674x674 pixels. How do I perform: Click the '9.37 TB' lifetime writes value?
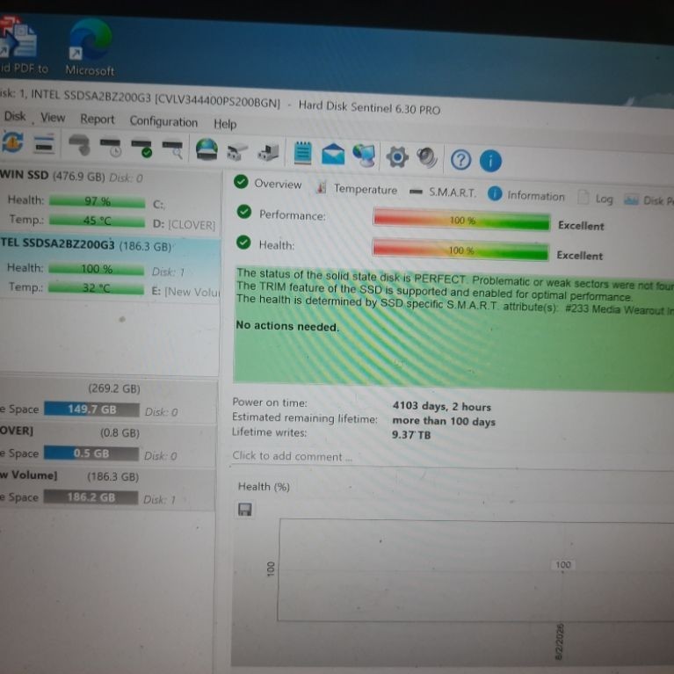click(x=411, y=435)
